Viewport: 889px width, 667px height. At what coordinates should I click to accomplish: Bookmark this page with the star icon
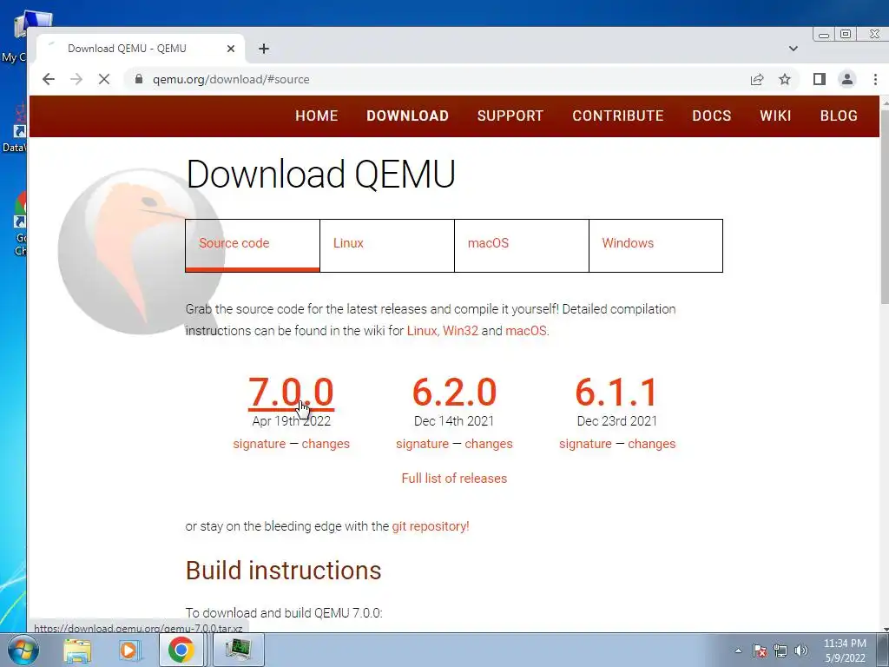click(785, 79)
